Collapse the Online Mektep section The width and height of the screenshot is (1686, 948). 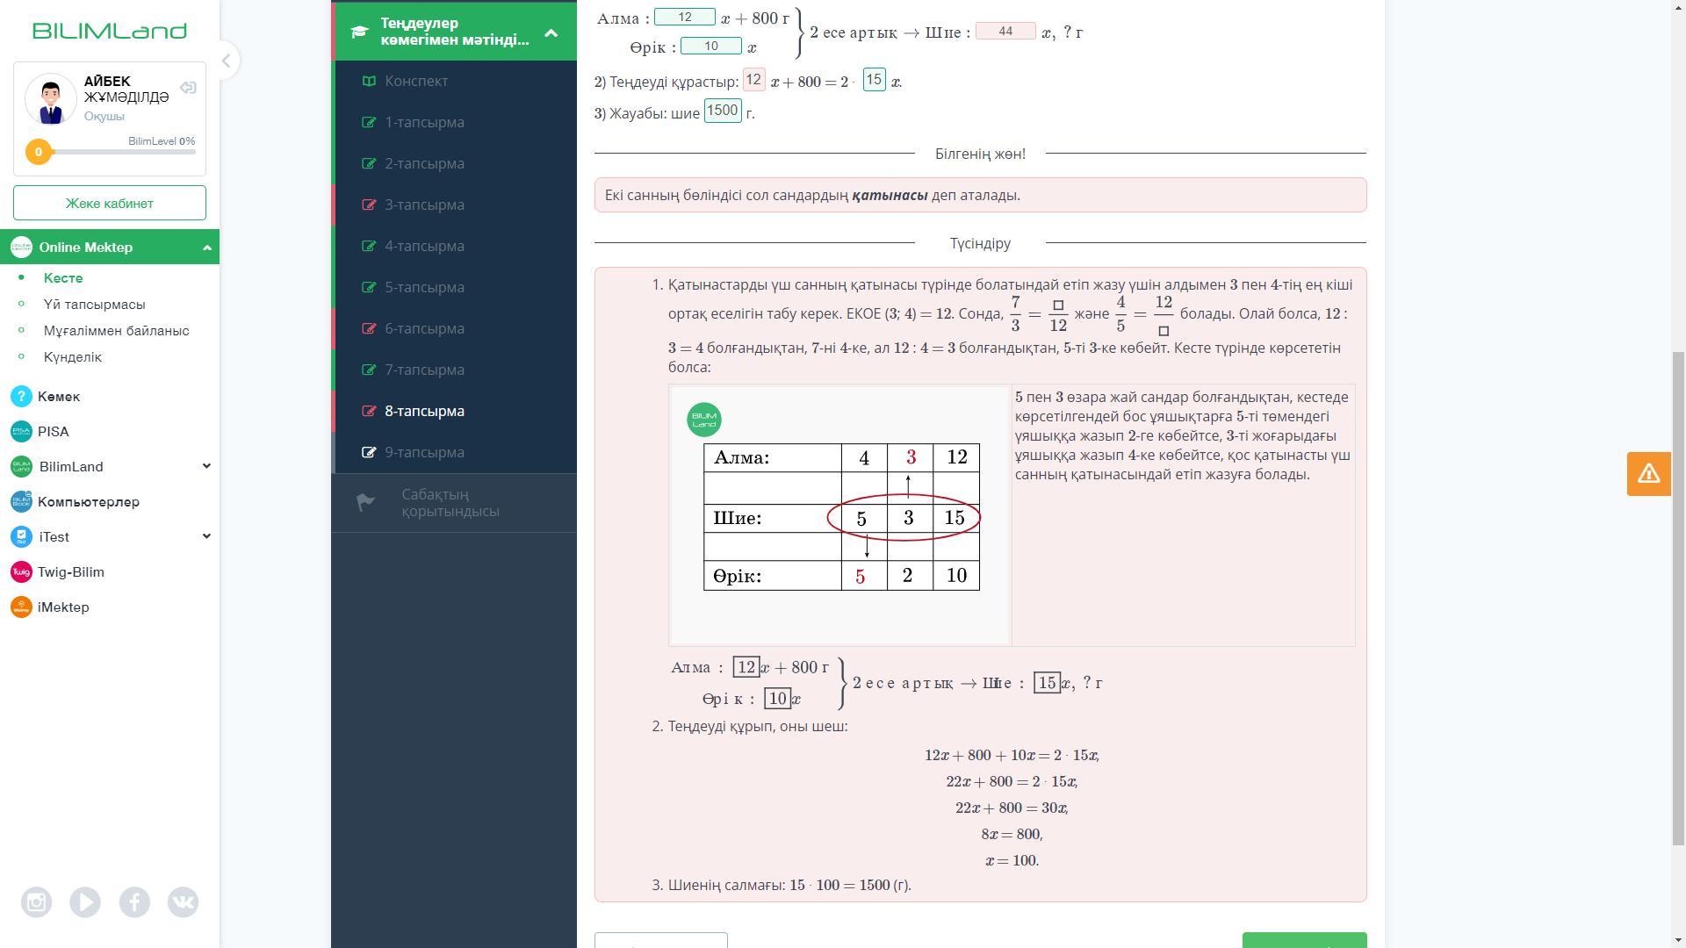tap(206, 248)
